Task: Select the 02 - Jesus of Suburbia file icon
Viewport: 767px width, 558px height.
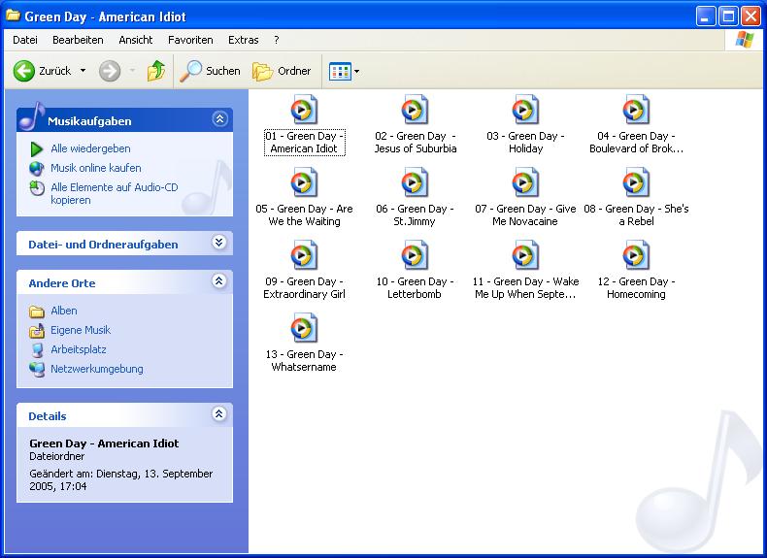Action: (x=415, y=110)
